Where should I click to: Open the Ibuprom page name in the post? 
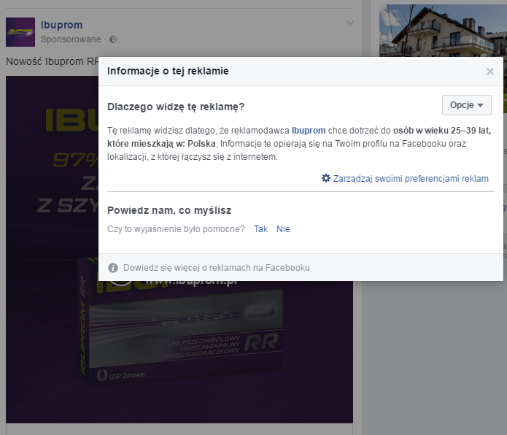[x=61, y=25]
